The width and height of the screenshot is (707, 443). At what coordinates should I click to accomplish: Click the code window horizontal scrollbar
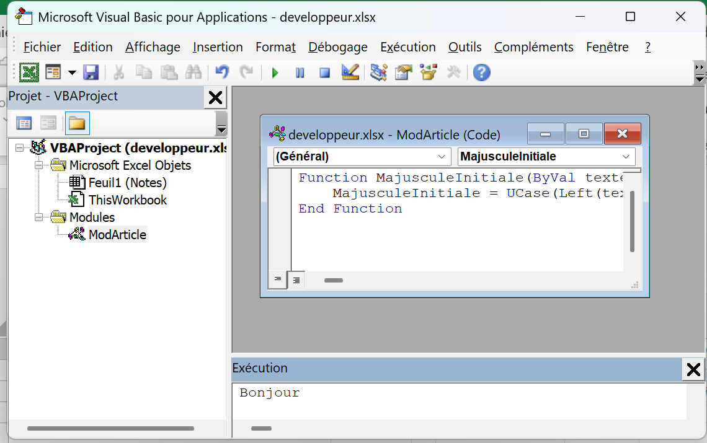point(334,280)
